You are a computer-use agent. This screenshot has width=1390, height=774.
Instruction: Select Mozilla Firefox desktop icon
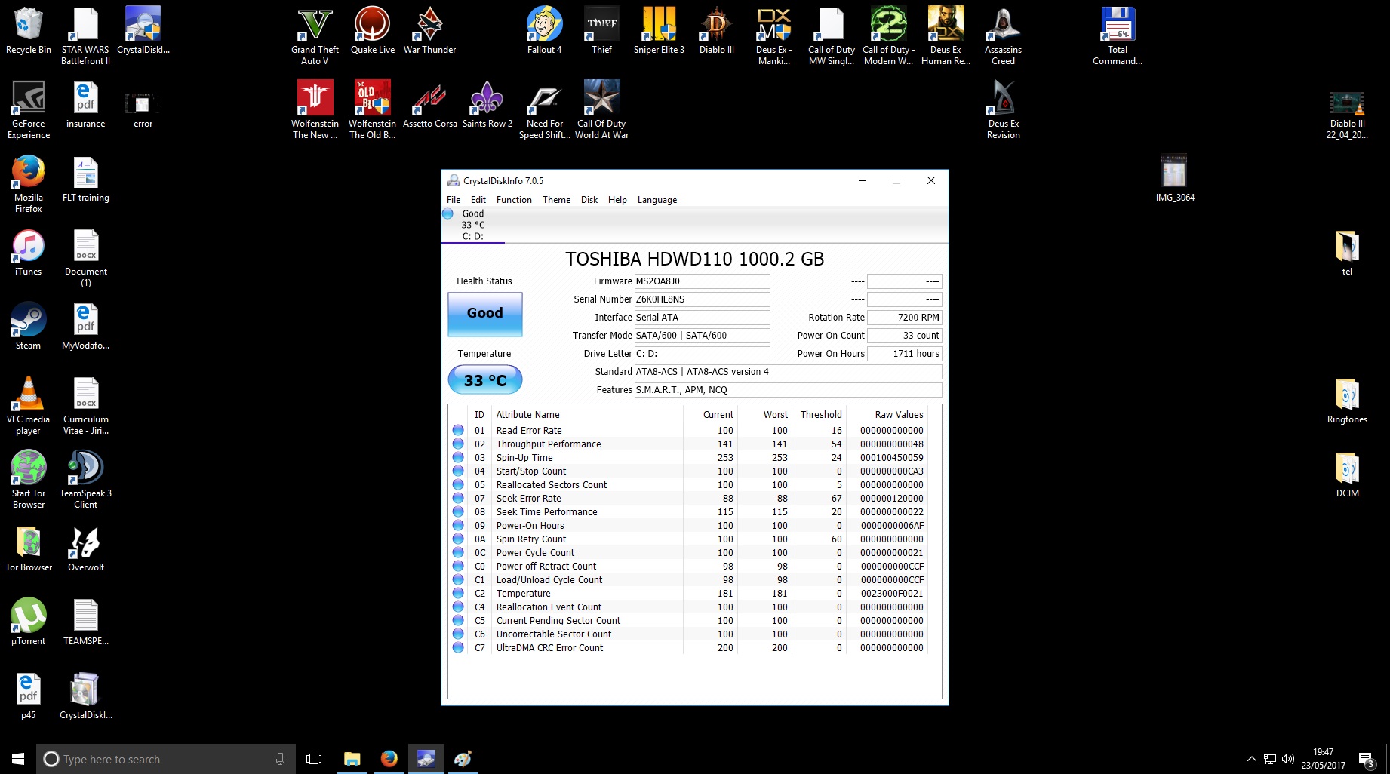pyautogui.click(x=29, y=184)
